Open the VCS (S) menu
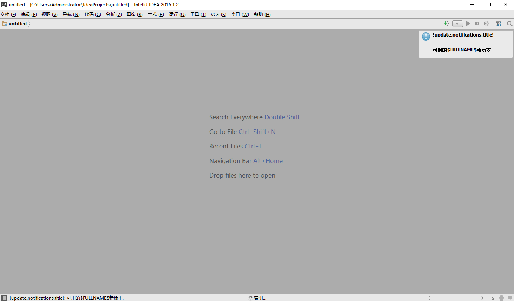 pyautogui.click(x=218, y=15)
